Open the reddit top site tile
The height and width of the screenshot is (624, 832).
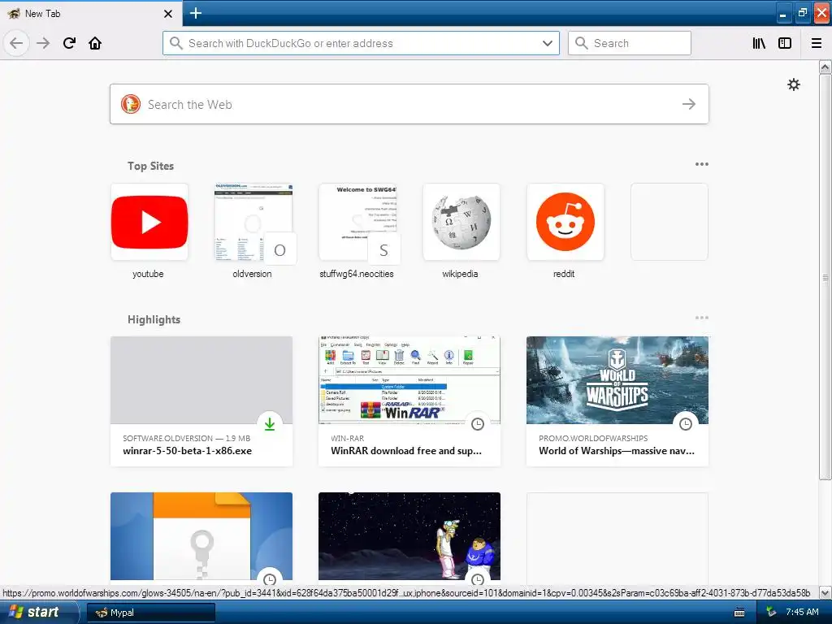[565, 222]
